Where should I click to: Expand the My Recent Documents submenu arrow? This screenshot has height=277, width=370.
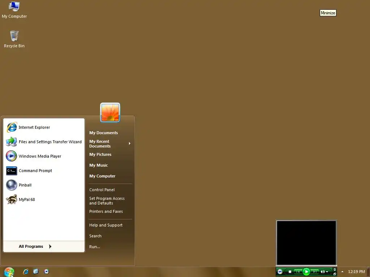pyautogui.click(x=130, y=144)
